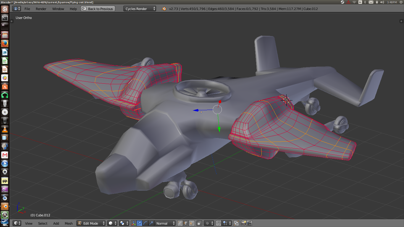Open the Terminal launcher icon

tap(5, 18)
